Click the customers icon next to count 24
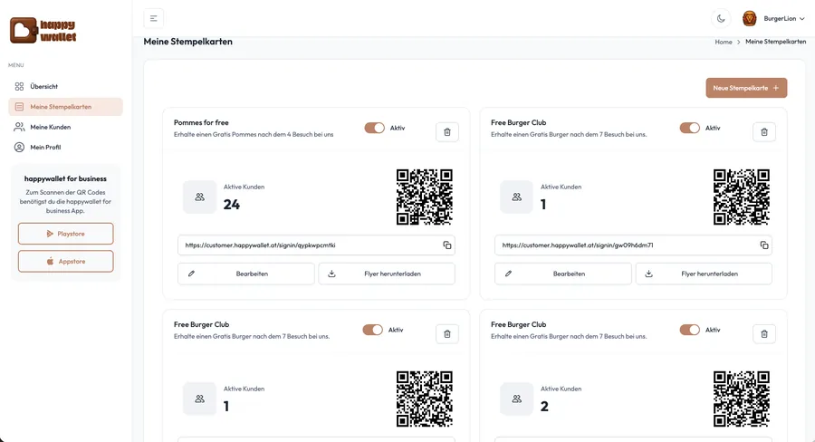Image resolution: width=815 pixels, height=442 pixels. tap(199, 197)
